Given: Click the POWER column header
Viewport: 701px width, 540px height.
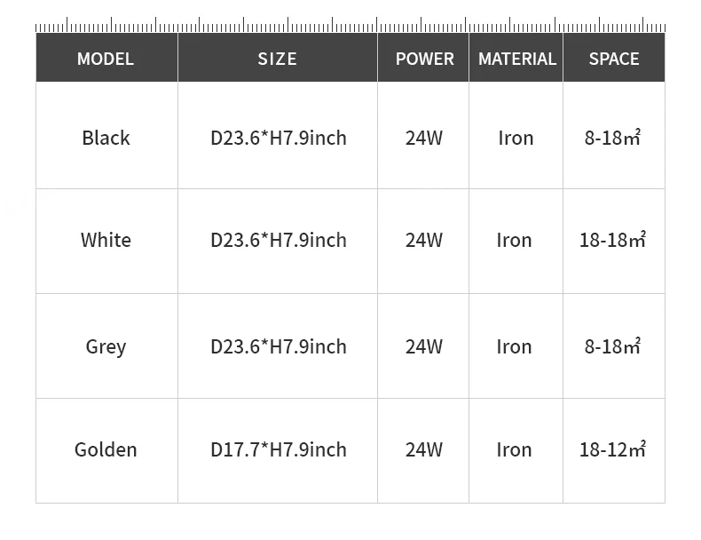Looking at the screenshot, I should coord(423,58).
